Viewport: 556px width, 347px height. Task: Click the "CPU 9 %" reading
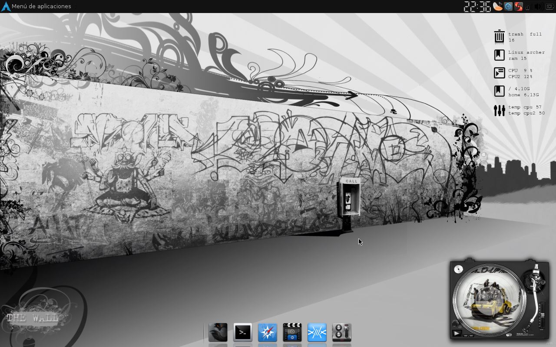coord(520,70)
